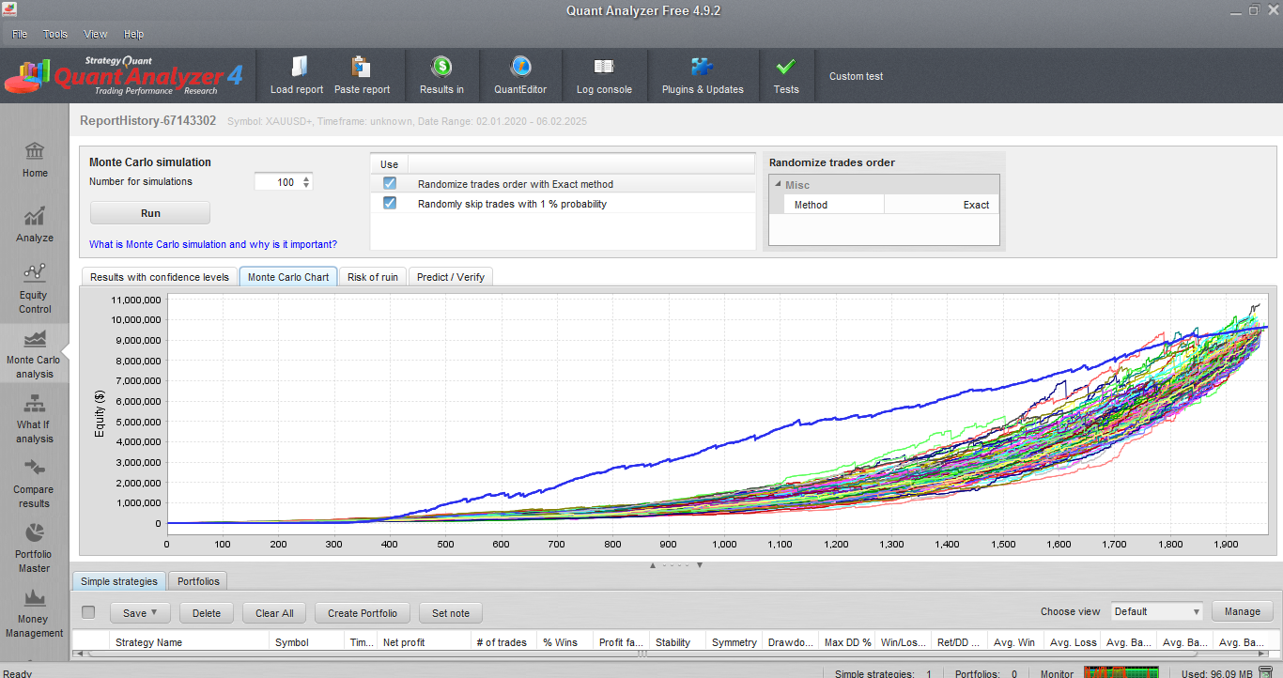Open the Tools menu
This screenshot has width=1283, height=678.
click(55, 34)
